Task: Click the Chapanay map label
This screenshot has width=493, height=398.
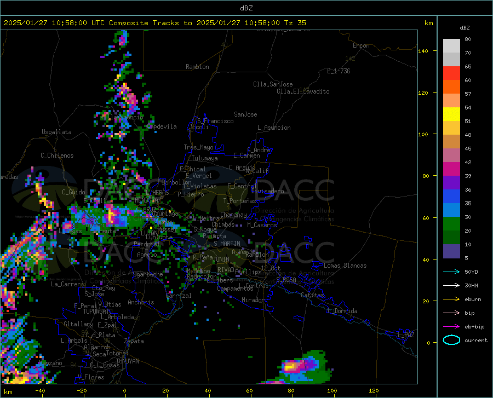Action: pos(233,215)
